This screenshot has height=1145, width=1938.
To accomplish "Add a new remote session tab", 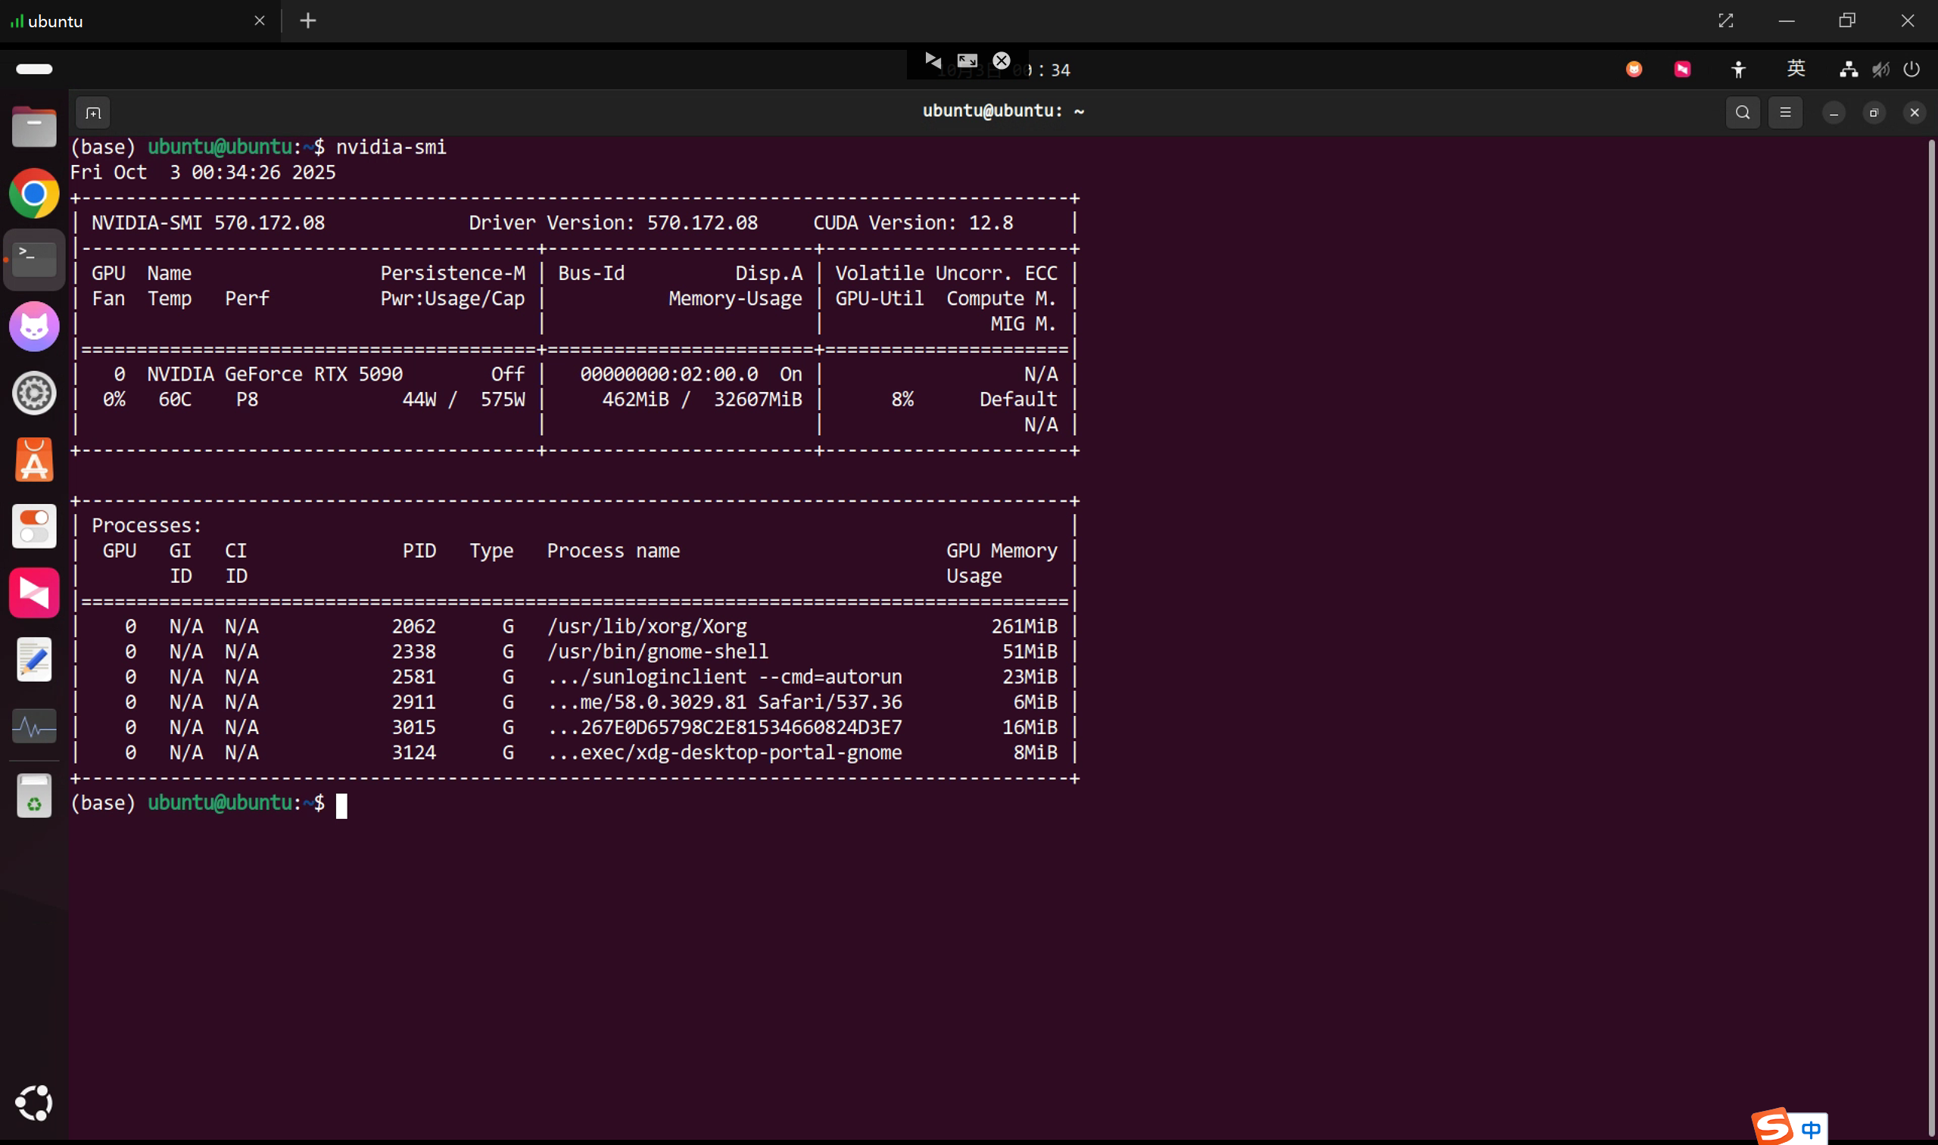I will [308, 21].
